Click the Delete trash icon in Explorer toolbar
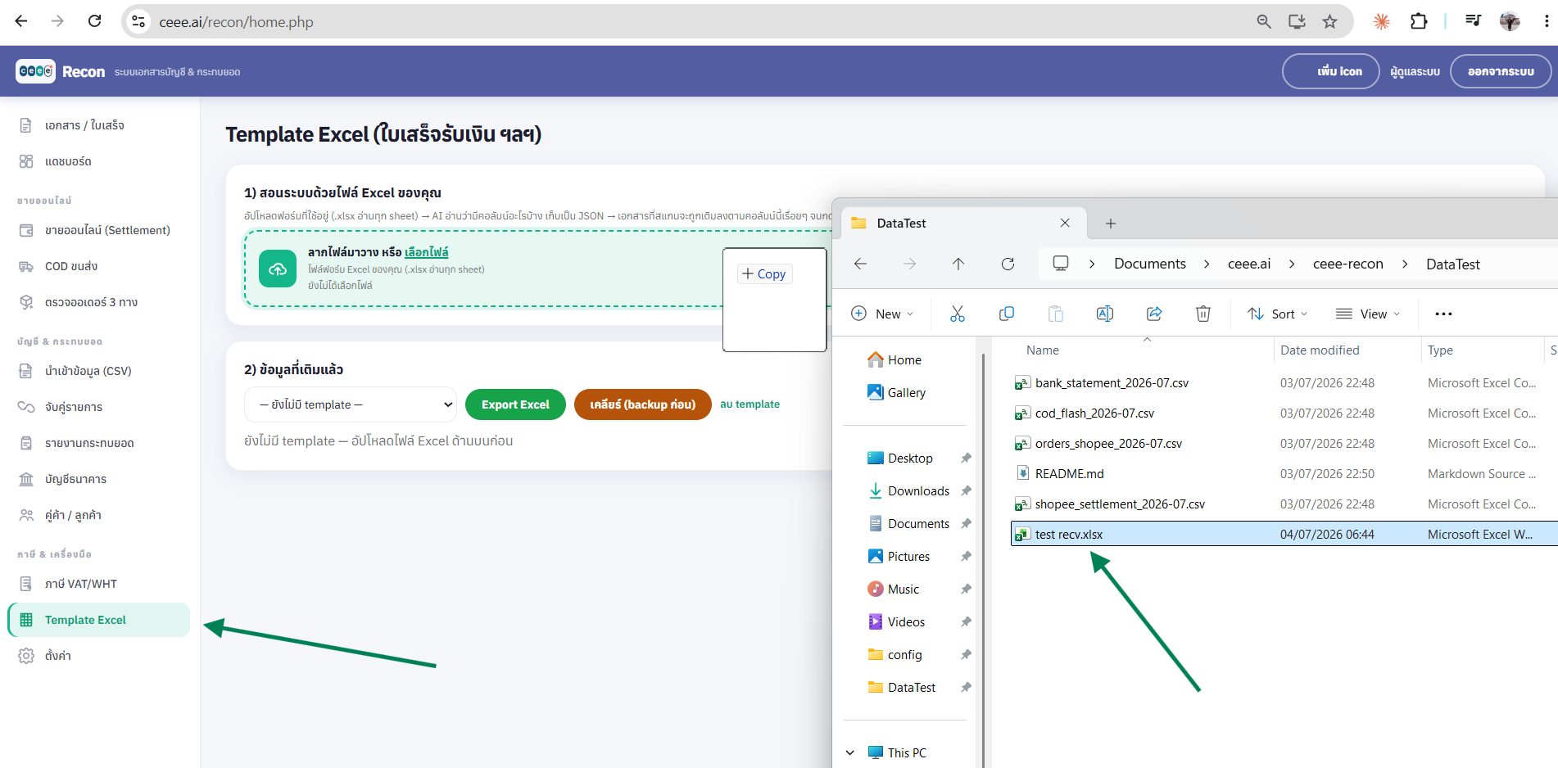 [x=1202, y=314]
